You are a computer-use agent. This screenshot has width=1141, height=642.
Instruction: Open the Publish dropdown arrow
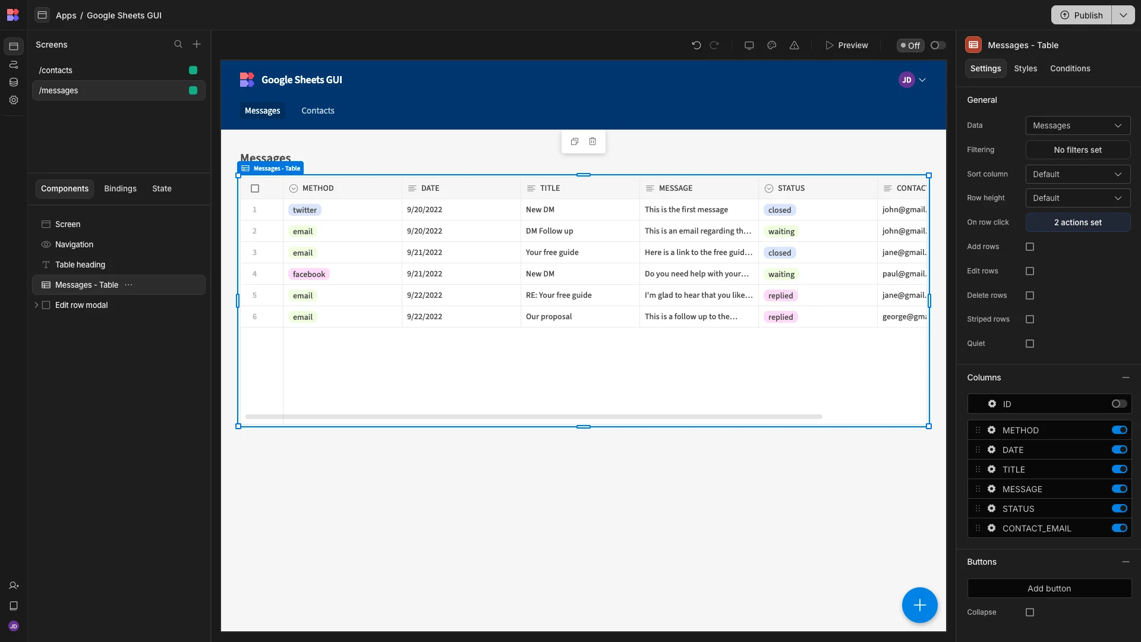pos(1123,15)
